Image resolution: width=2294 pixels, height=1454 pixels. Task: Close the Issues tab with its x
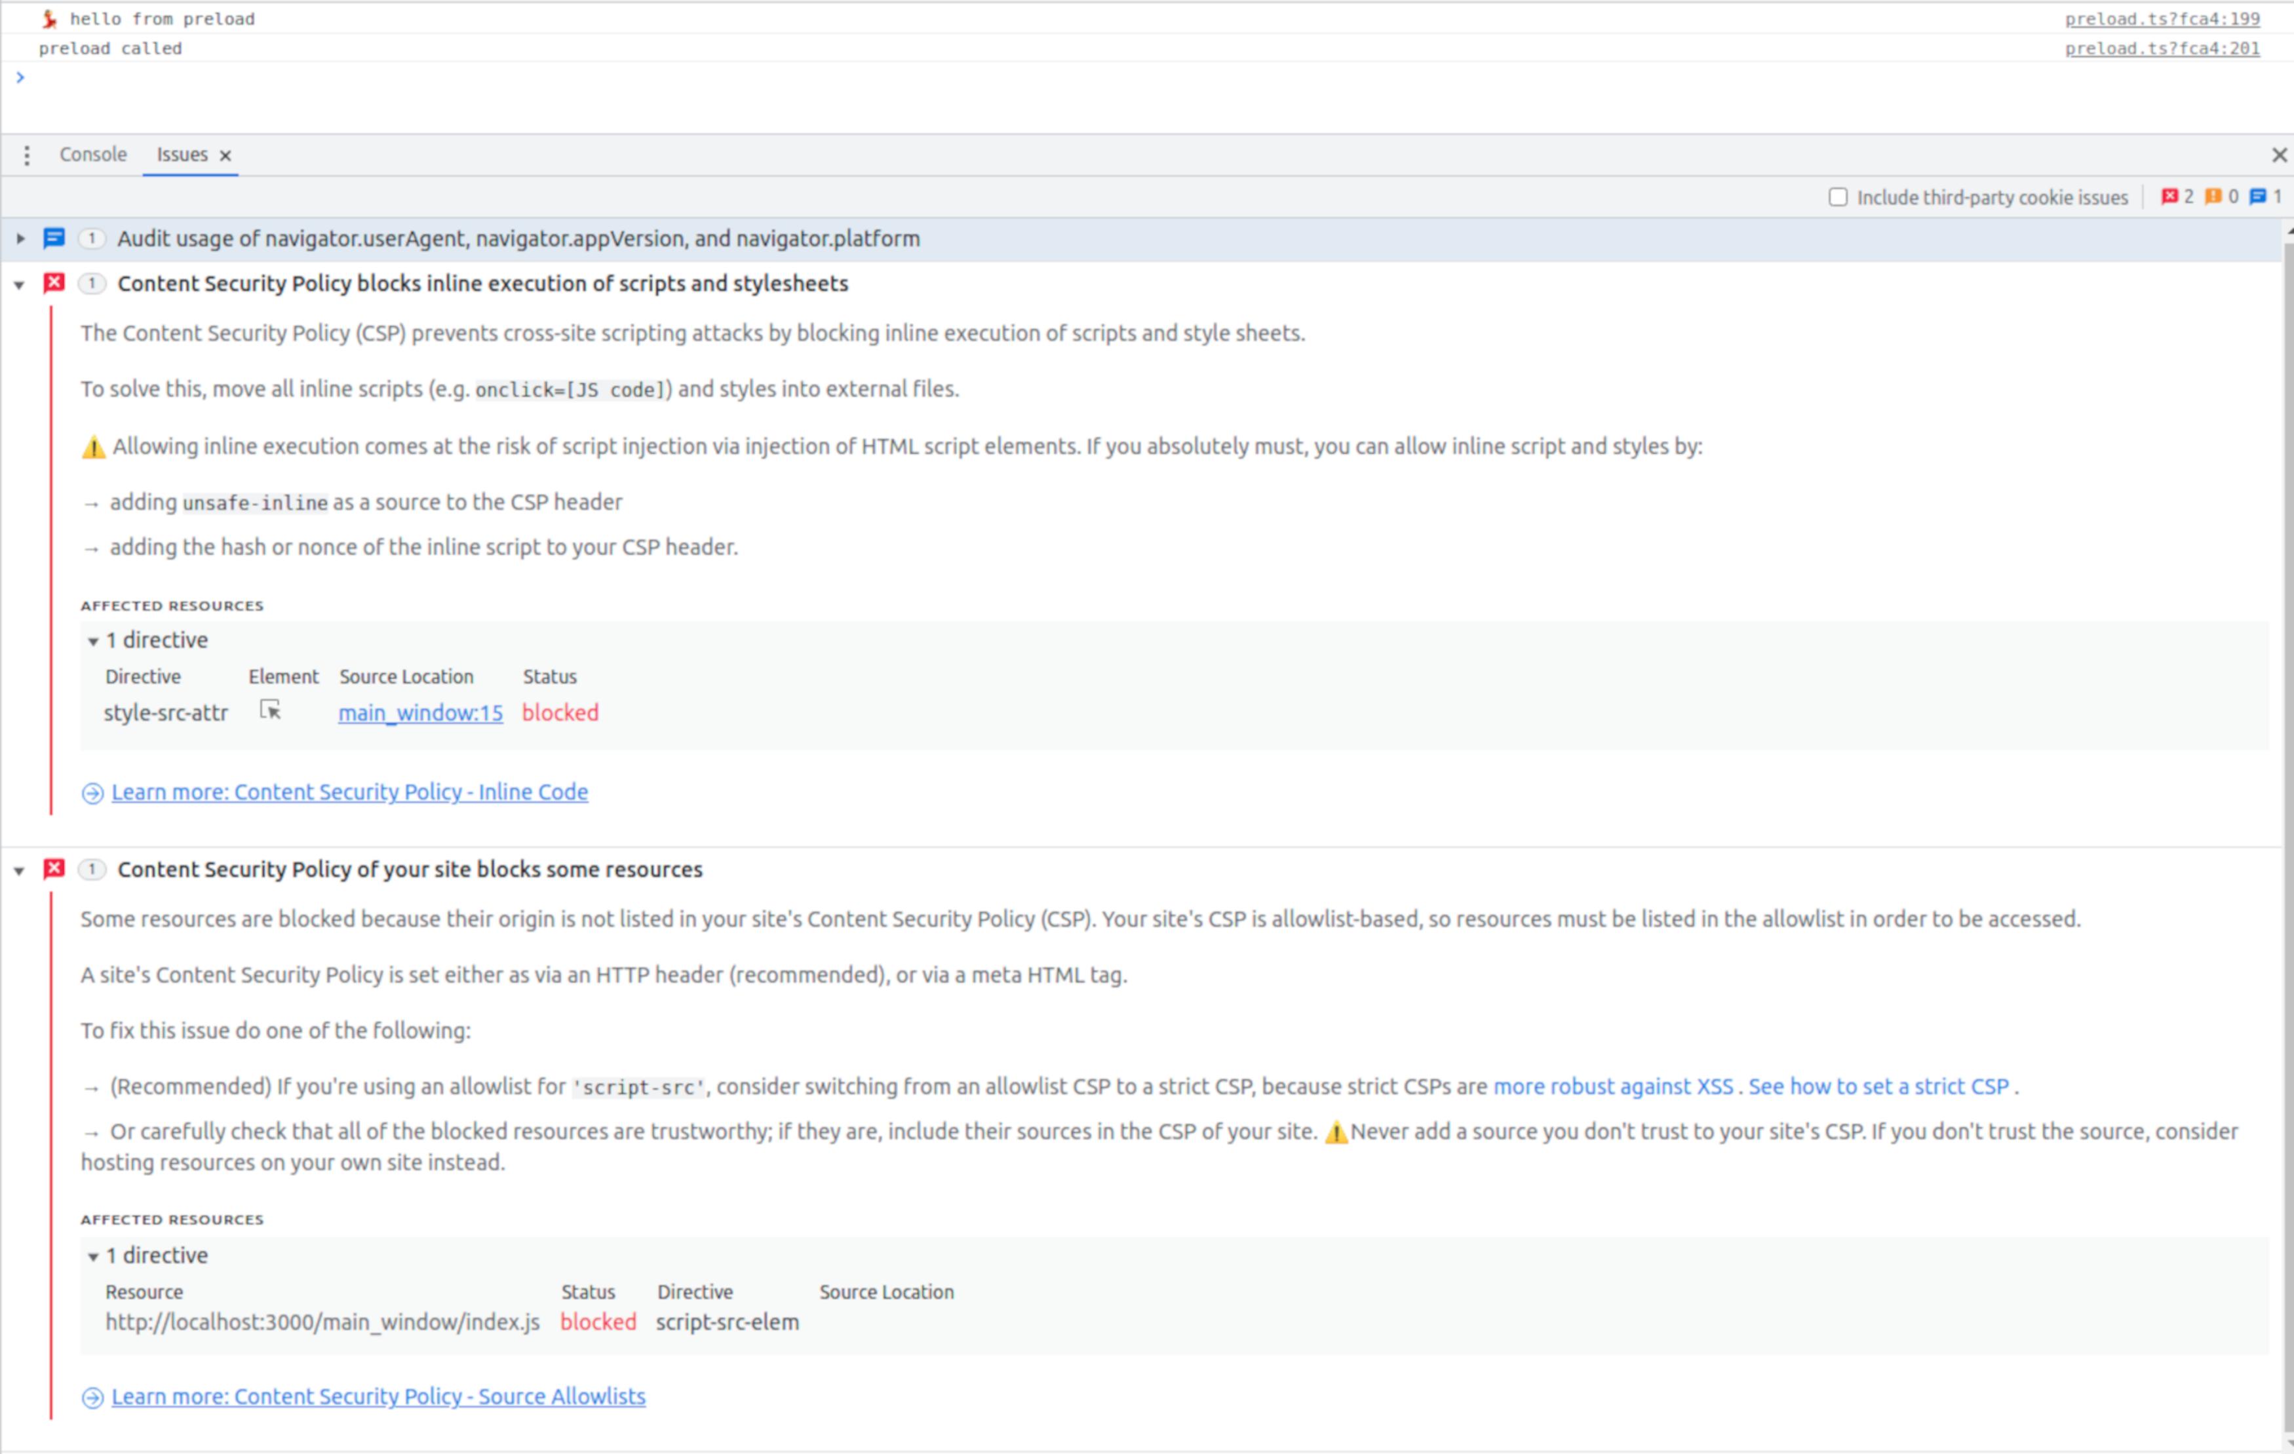225,156
